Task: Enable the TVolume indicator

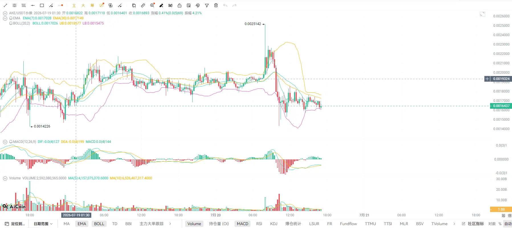Action: coord(439,224)
